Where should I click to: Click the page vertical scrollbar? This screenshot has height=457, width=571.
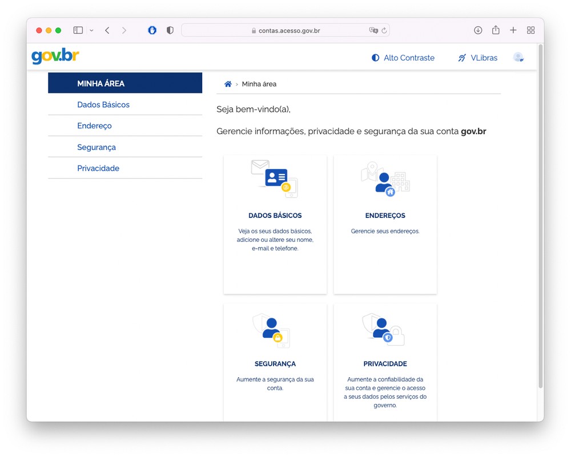pyautogui.click(x=540, y=228)
